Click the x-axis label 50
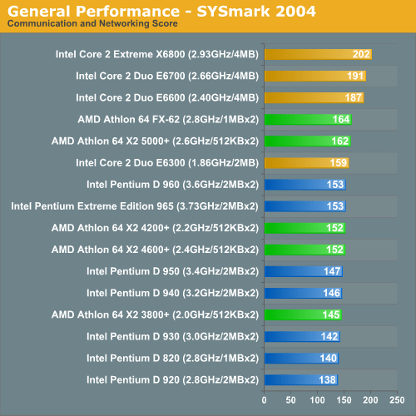 [290, 400]
